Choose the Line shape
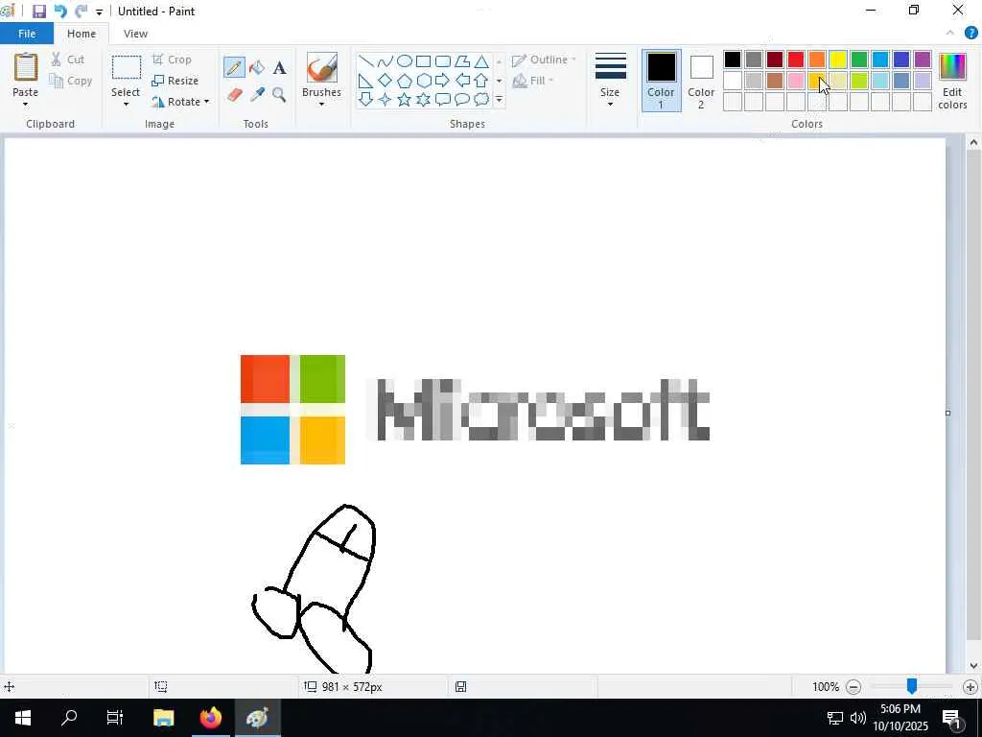The width and height of the screenshot is (982, 737). coord(366,61)
